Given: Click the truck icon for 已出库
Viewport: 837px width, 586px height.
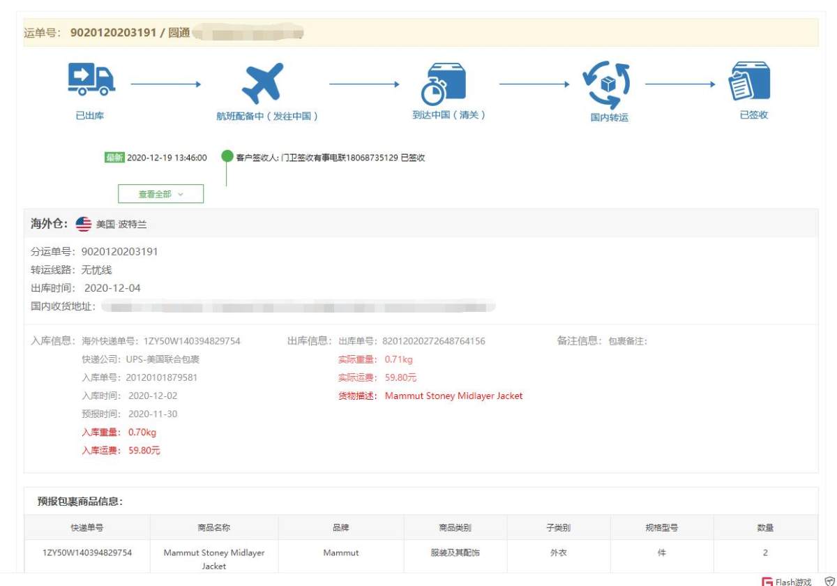Looking at the screenshot, I should coord(91,80).
